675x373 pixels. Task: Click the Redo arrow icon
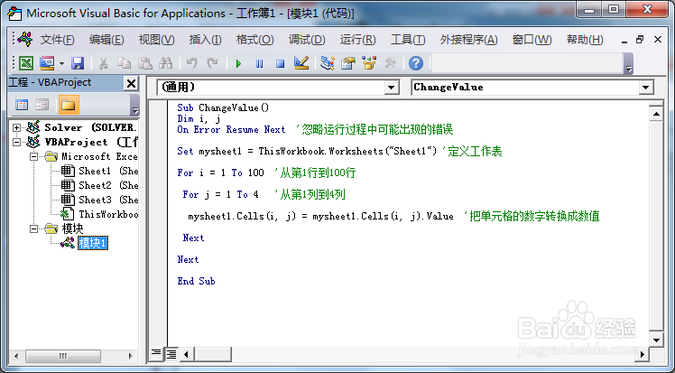[x=212, y=63]
